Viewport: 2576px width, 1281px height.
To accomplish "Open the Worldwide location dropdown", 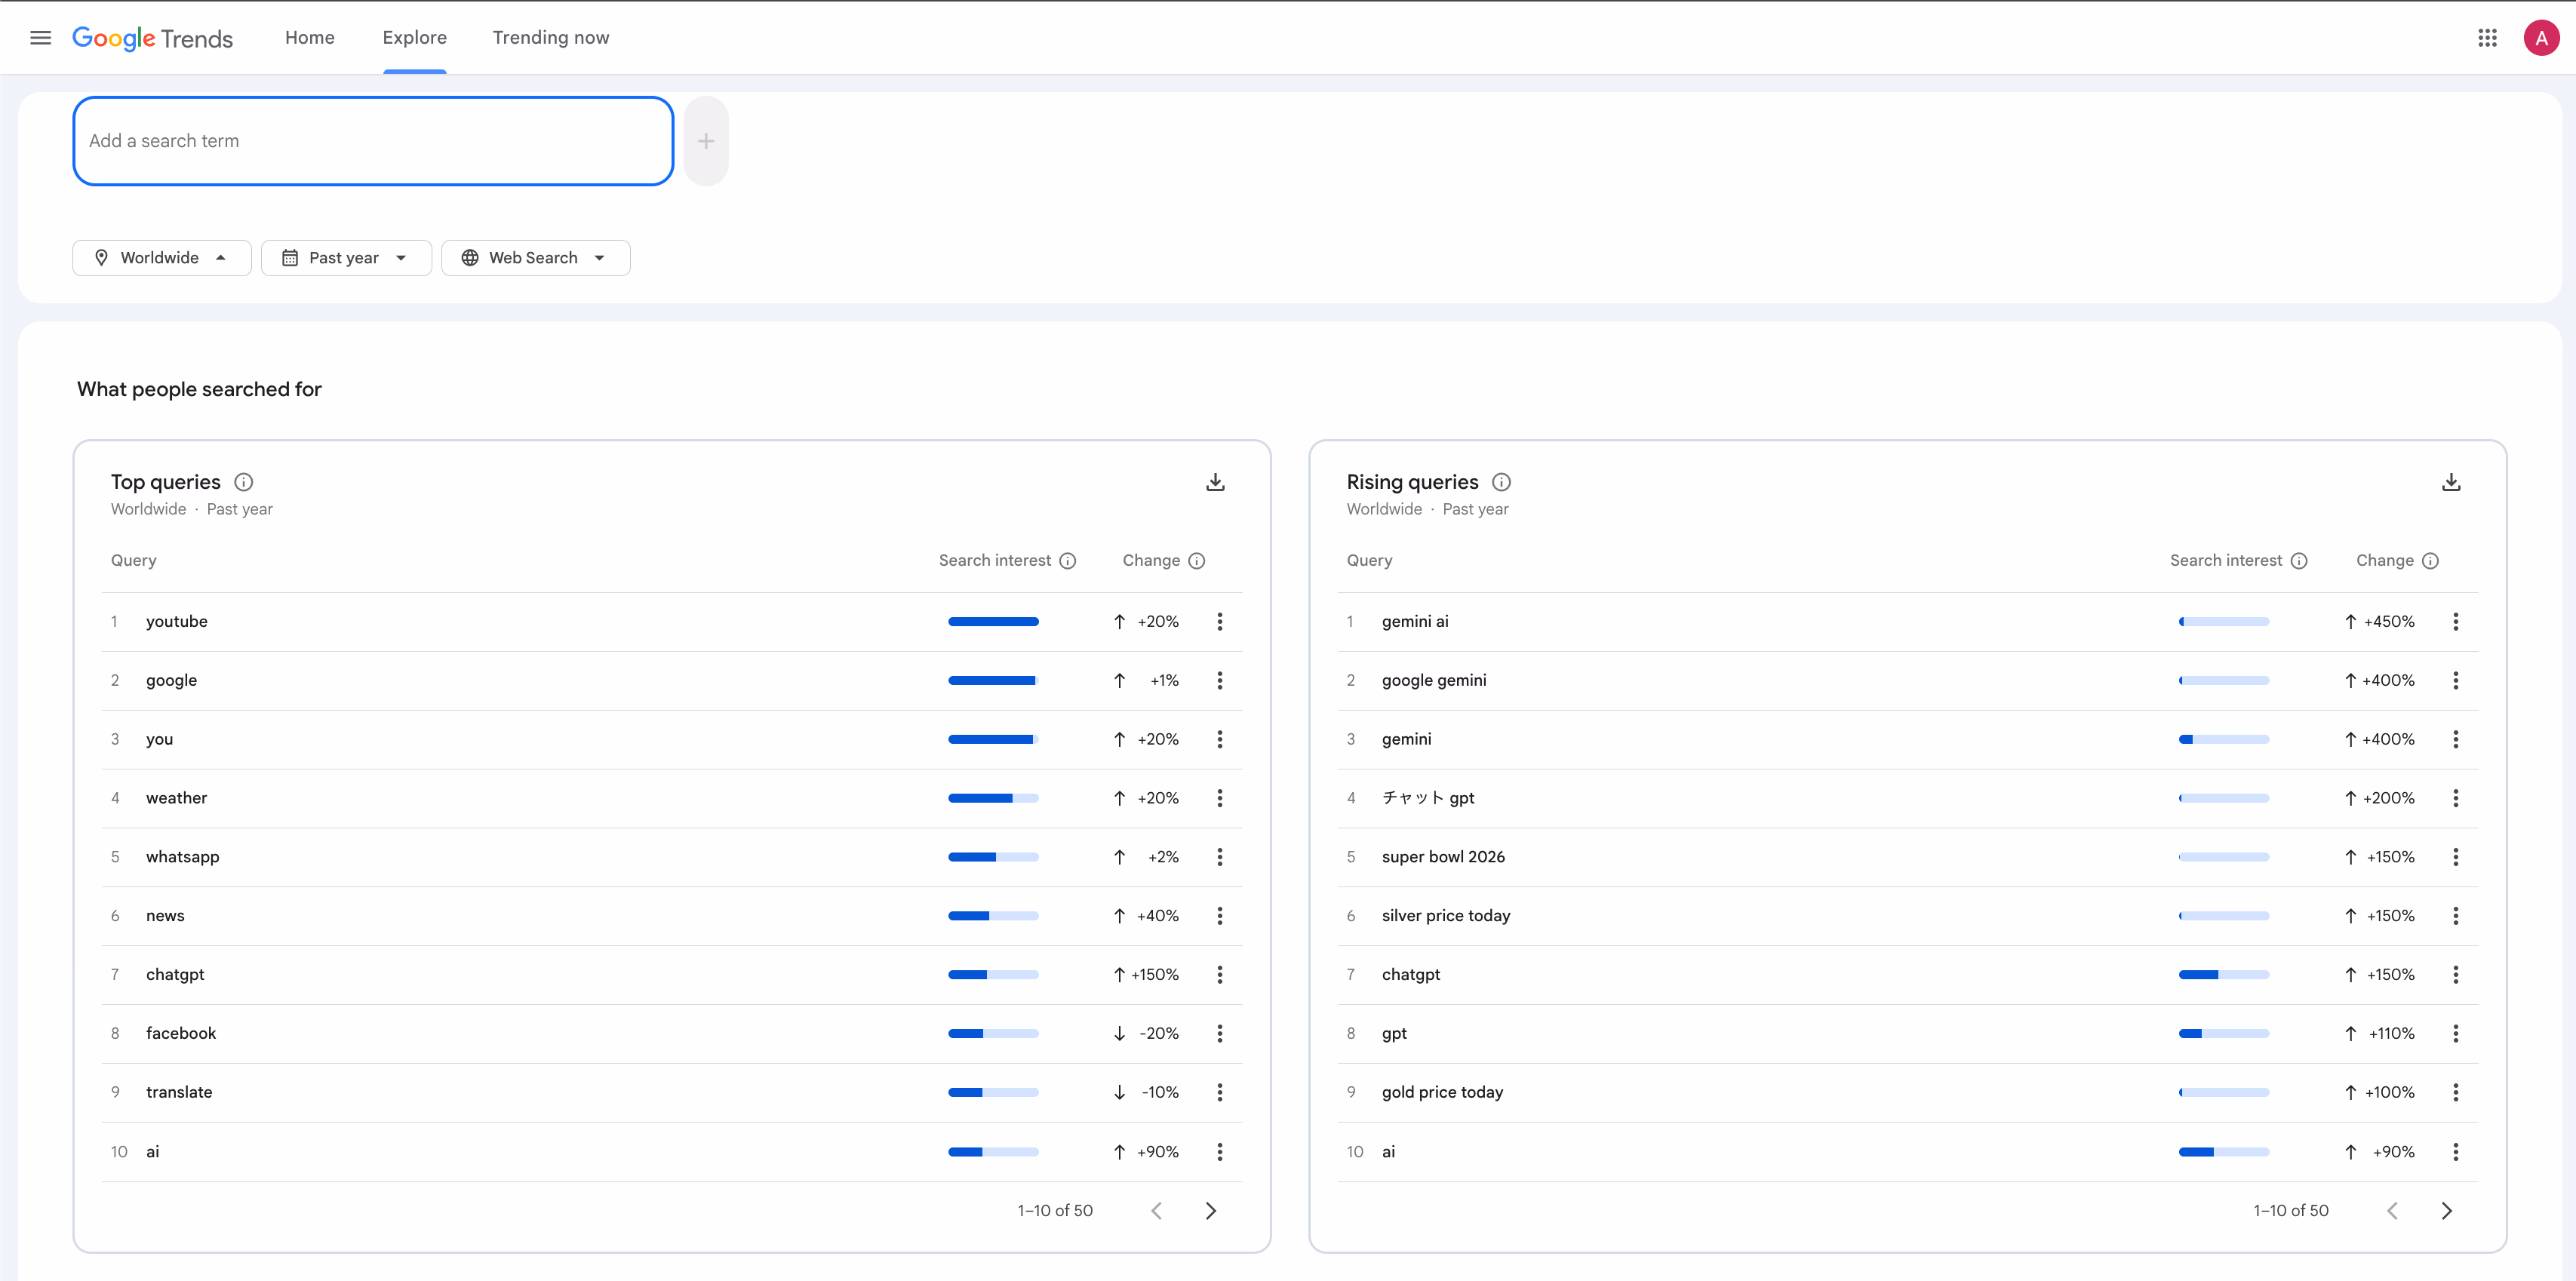I will coord(161,258).
